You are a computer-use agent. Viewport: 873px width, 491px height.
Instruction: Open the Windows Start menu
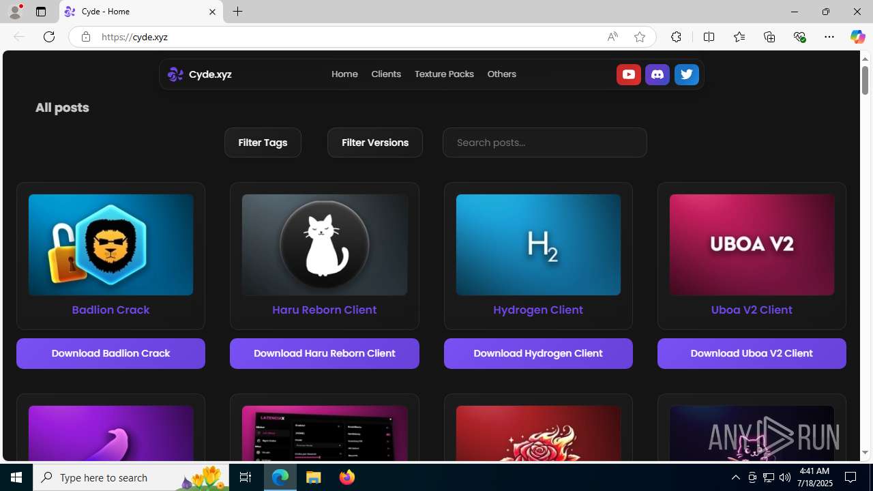pyautogui.click(x=16, y=477)
